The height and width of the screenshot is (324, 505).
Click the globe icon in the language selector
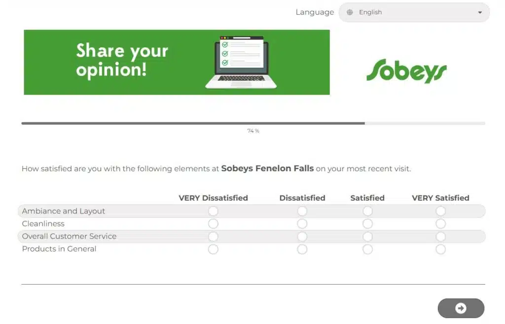click(350, 12)
